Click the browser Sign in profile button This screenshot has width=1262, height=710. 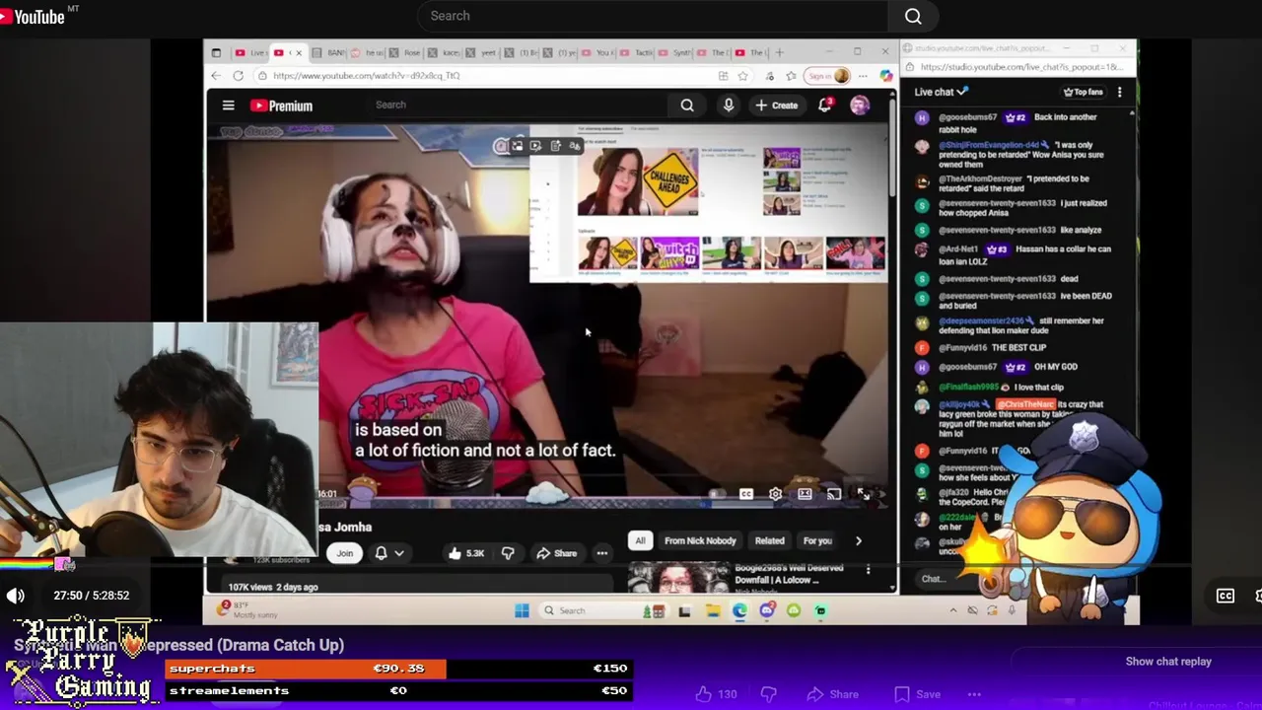pyautogui.click(x=828, y=76)
